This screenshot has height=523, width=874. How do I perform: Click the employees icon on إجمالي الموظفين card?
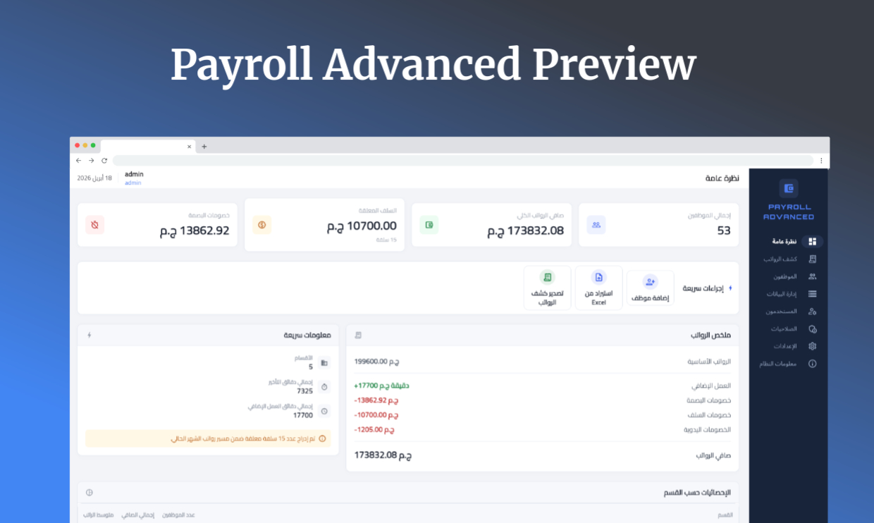[x=596, y=225]
